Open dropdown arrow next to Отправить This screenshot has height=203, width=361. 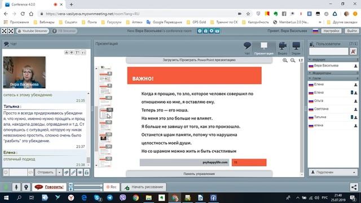coord(59,172)
